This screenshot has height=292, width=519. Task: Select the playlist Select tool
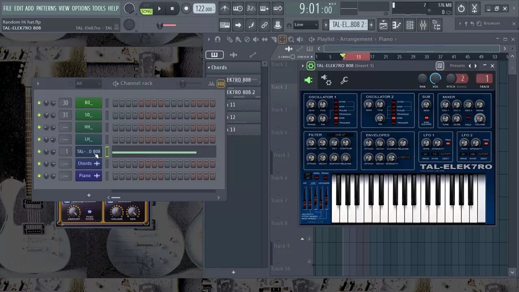(x=282, y=39)
